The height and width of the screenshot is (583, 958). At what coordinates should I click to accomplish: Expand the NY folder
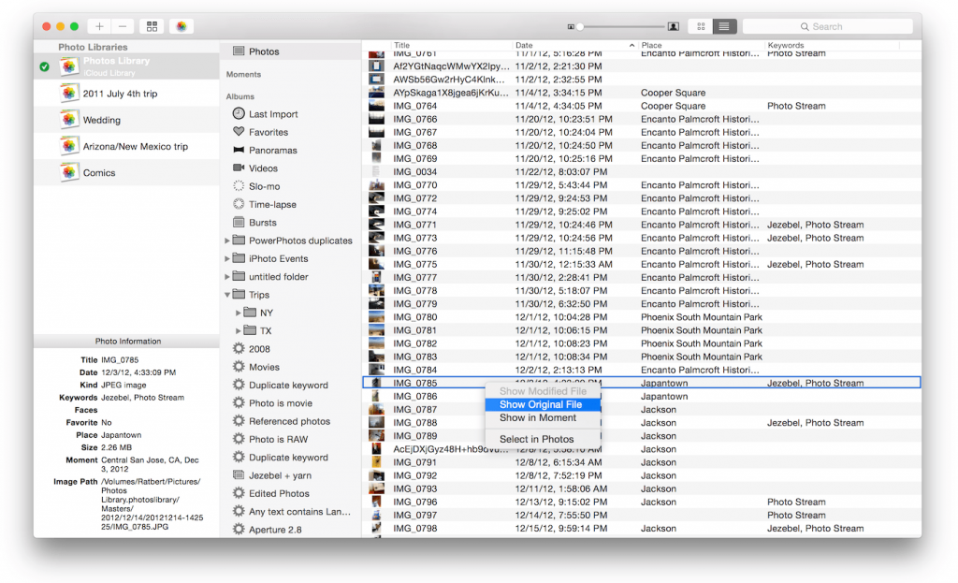[x=237, y=313]
